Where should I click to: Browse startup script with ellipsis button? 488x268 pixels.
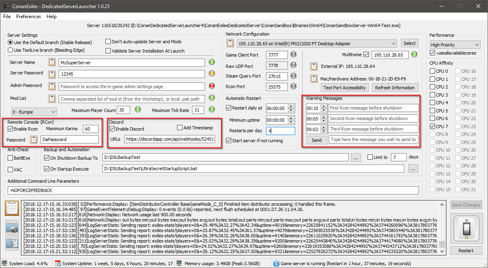413,169
